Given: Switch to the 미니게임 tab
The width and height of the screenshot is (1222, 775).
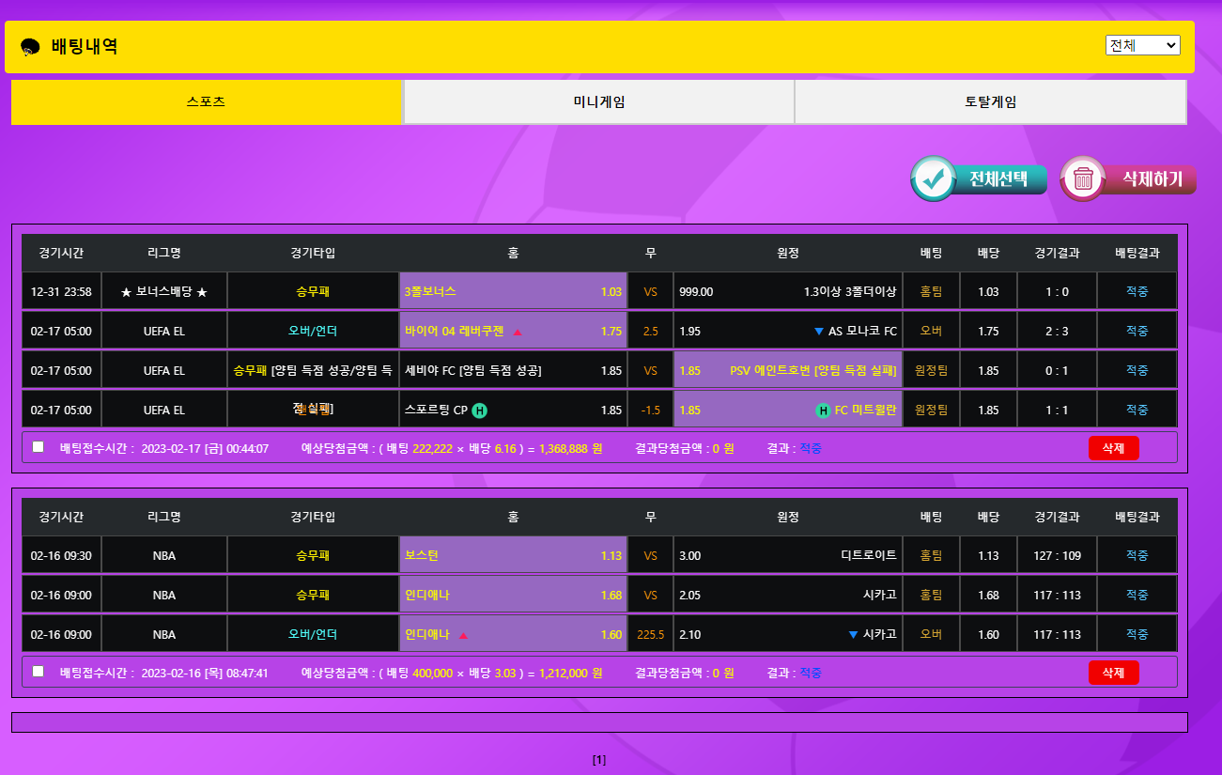Looking at the screenshot, I should click(599, 102).
